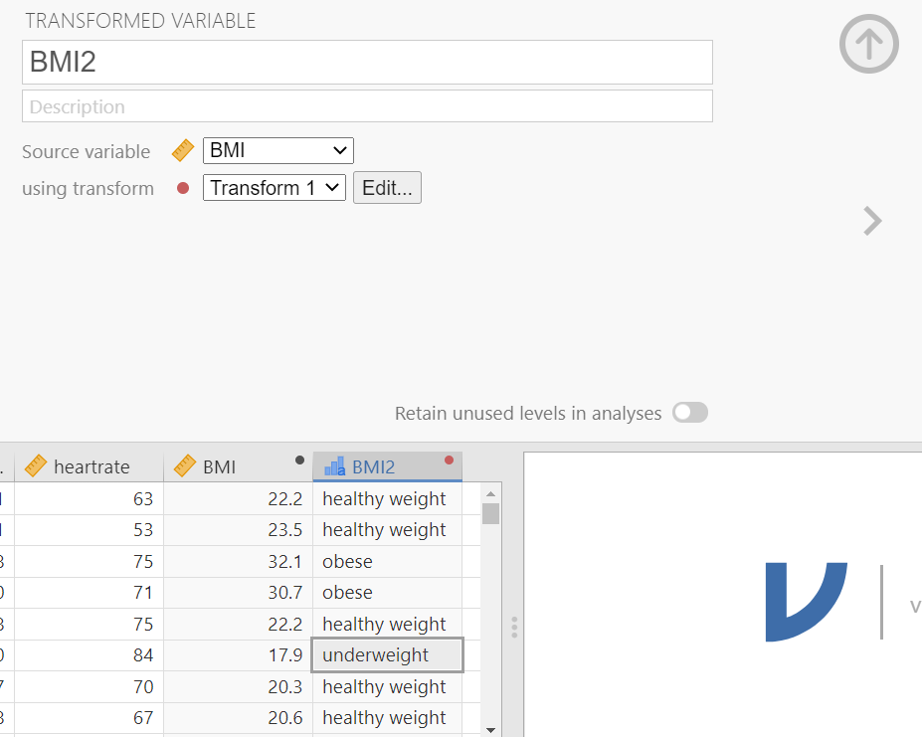Click the heartrate column ruler icon
The width and height of the screenshot is (922, 737).
tap(36, 466)
